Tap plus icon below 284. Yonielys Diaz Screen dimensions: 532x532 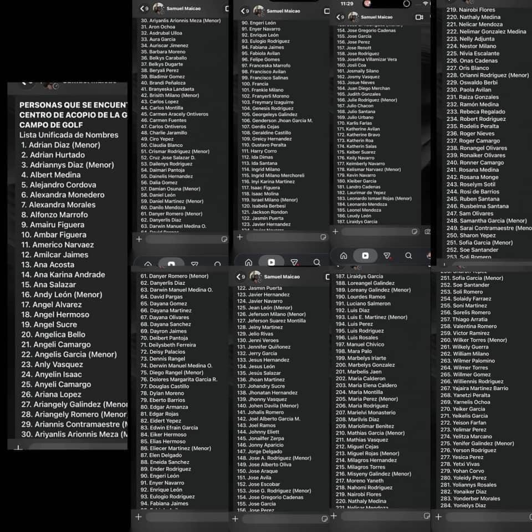pyautogui.click(x=438, y=516)
